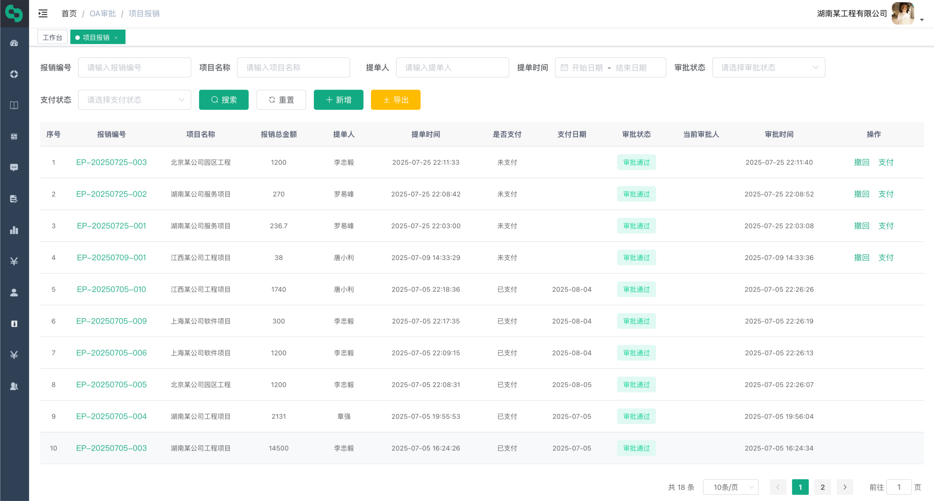Viewport: 934px width, 501px height.
Task: Expand the 10条/页 page size selector
Action: click(x=730, y=487)
